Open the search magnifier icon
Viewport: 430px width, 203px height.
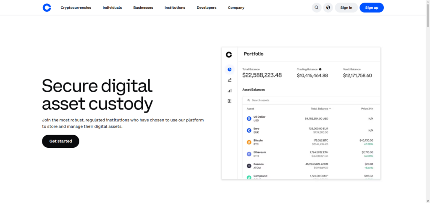[317, 8]
